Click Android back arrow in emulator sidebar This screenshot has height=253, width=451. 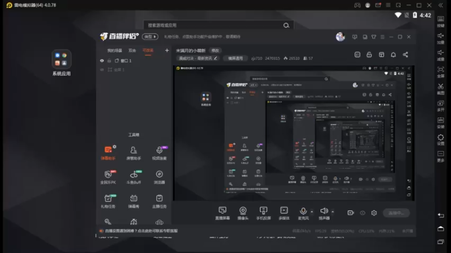[441, 215]
